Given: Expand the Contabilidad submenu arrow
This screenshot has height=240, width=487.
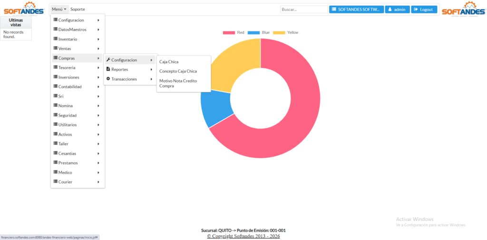Looking at the screenshot, I should click(98, 87).
